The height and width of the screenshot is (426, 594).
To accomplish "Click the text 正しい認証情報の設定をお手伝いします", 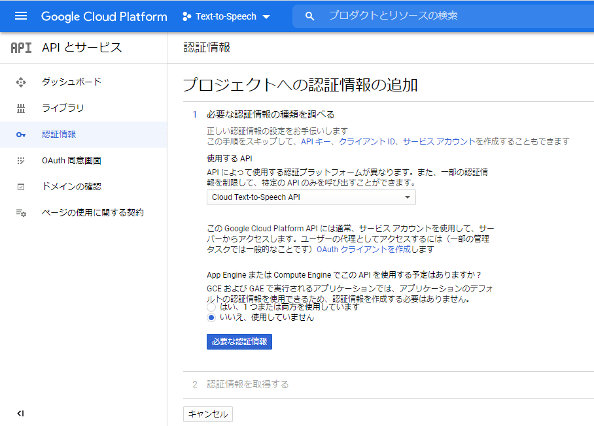I will click(277, 131).
